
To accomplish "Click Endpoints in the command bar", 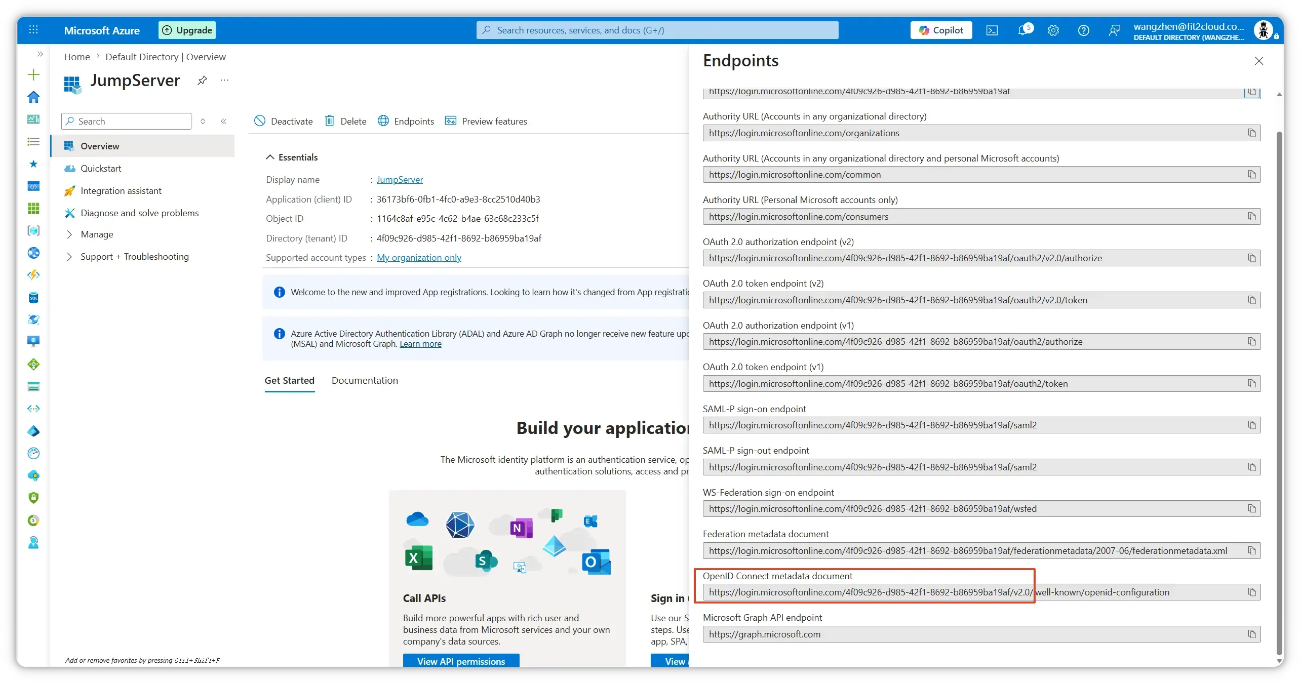I will [406, 121].
